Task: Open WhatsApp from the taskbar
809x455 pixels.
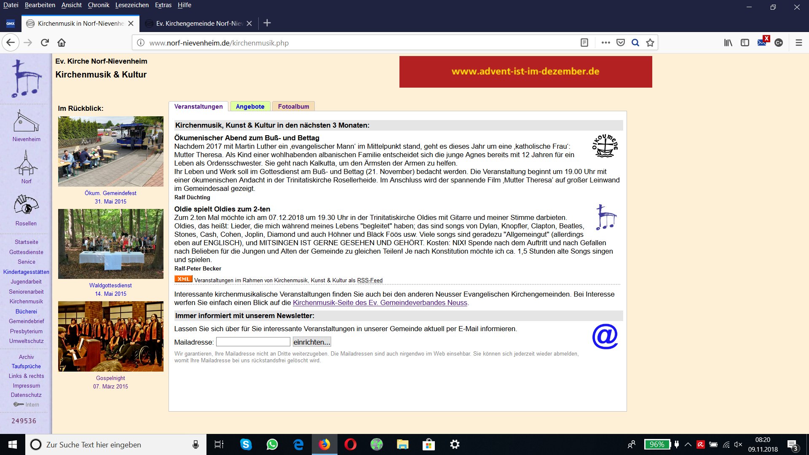Action: pos(272,444)
